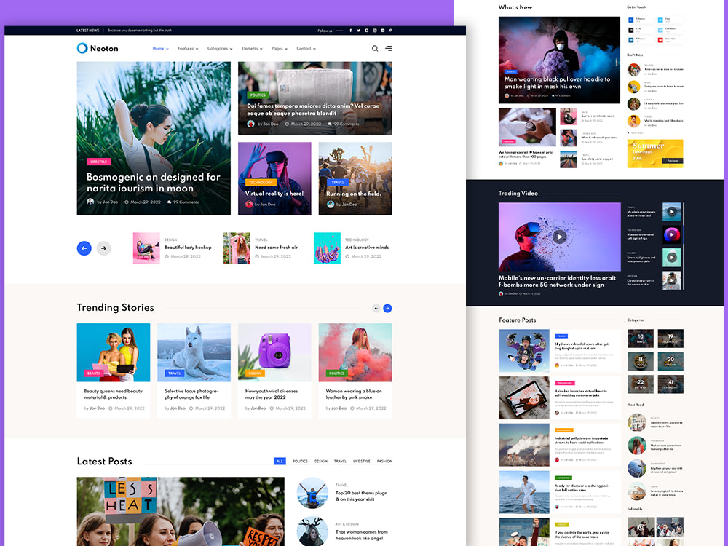Click the BEAUTY tag on beauty queens card
The width and height of the screenshot is (728, 546).
(x=94, y=373)
